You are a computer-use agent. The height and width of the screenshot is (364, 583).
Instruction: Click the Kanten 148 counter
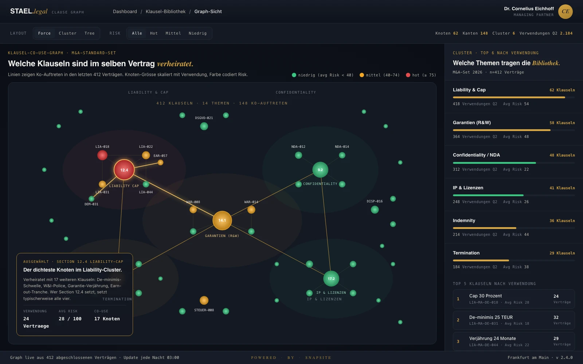tap(475, 33)
